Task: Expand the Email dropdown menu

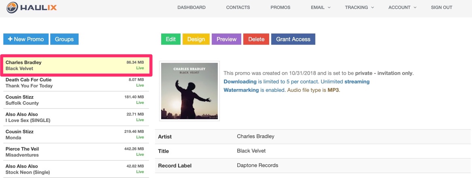Action: coord(321,8)
